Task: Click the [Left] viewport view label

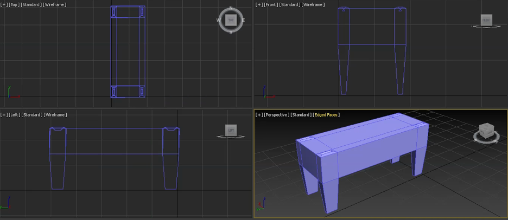Action: click(x=15, y=115)
